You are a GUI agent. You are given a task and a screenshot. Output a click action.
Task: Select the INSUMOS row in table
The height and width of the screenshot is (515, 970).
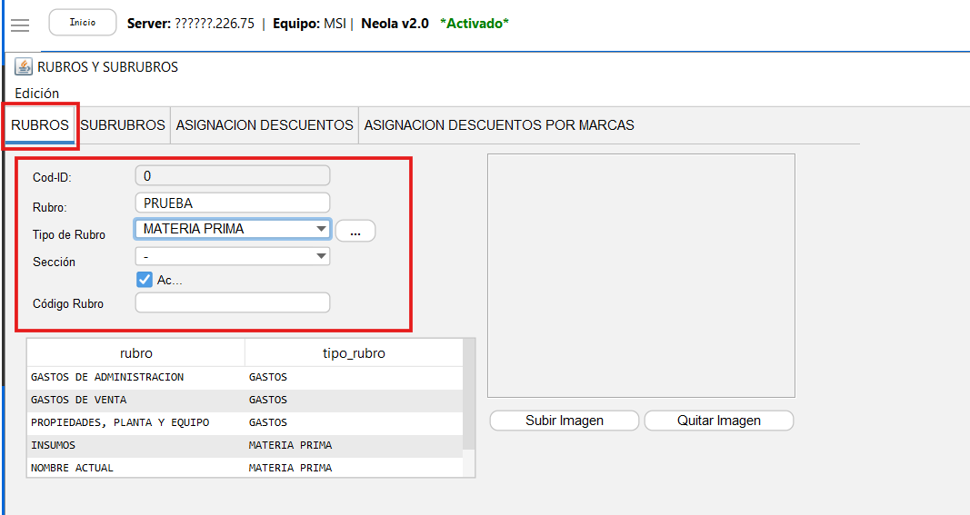(136, 445)
